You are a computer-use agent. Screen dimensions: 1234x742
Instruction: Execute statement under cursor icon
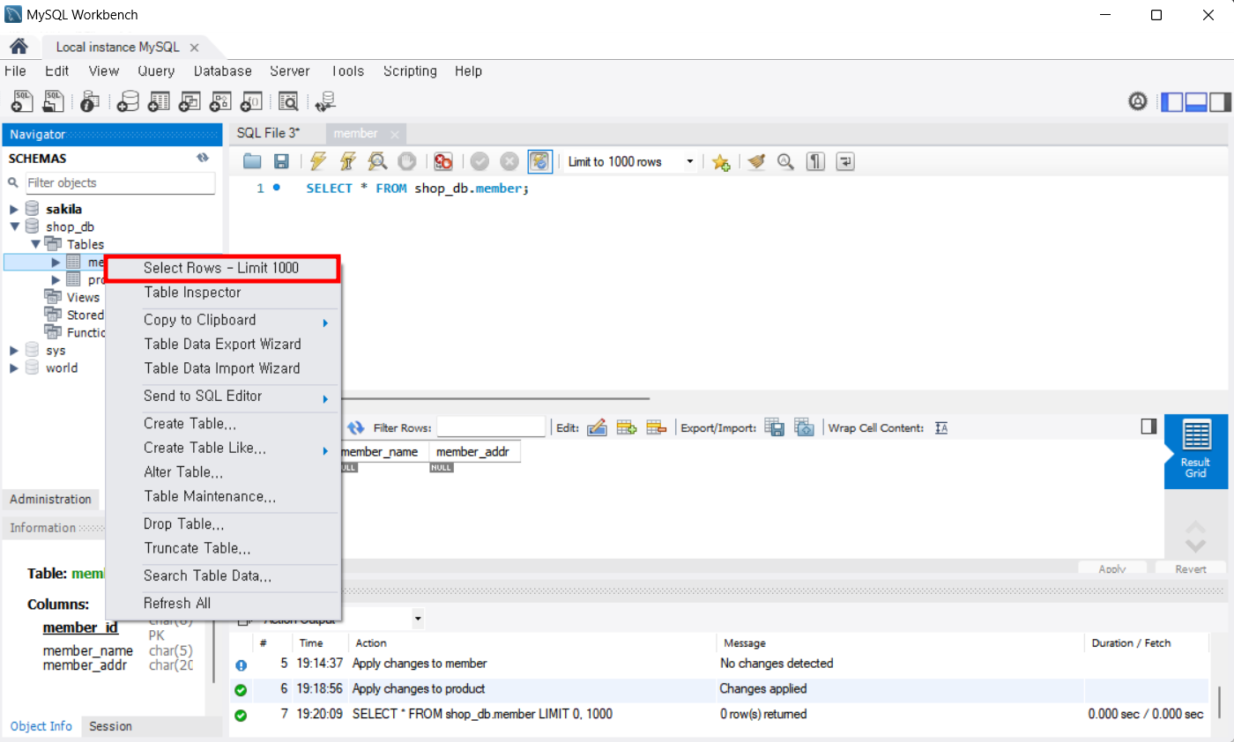(347, 161)
